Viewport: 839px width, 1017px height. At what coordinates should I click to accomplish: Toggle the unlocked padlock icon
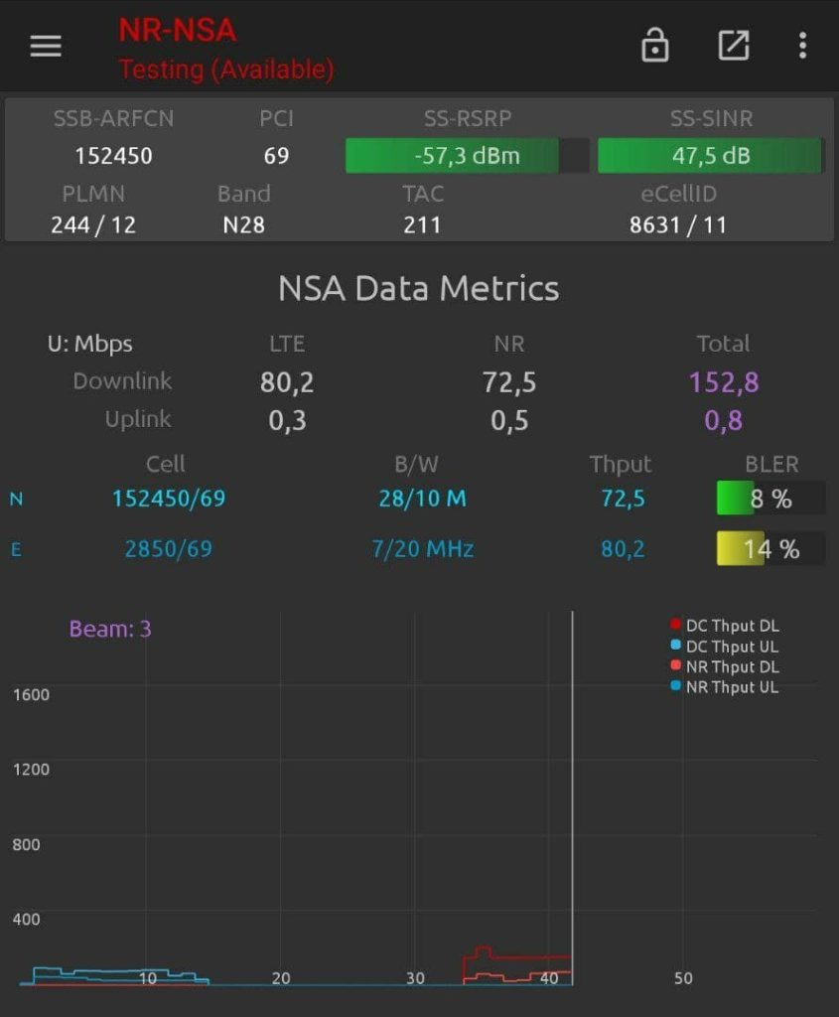654,46
